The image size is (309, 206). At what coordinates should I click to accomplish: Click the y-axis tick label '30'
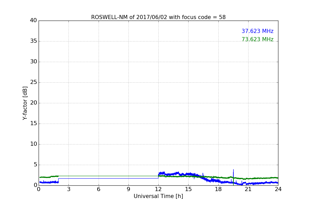pos(33,62)
